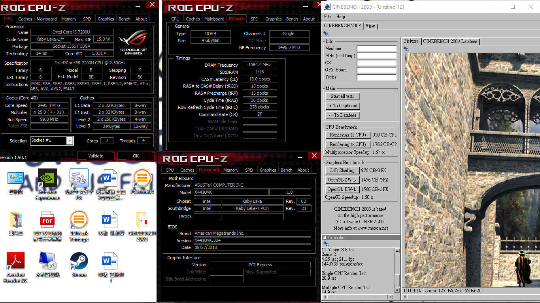The height and width of the screenshot is (303, 540).
Task: Click the Core Speed value 2495.1 MHz
Action: [49, 105]
